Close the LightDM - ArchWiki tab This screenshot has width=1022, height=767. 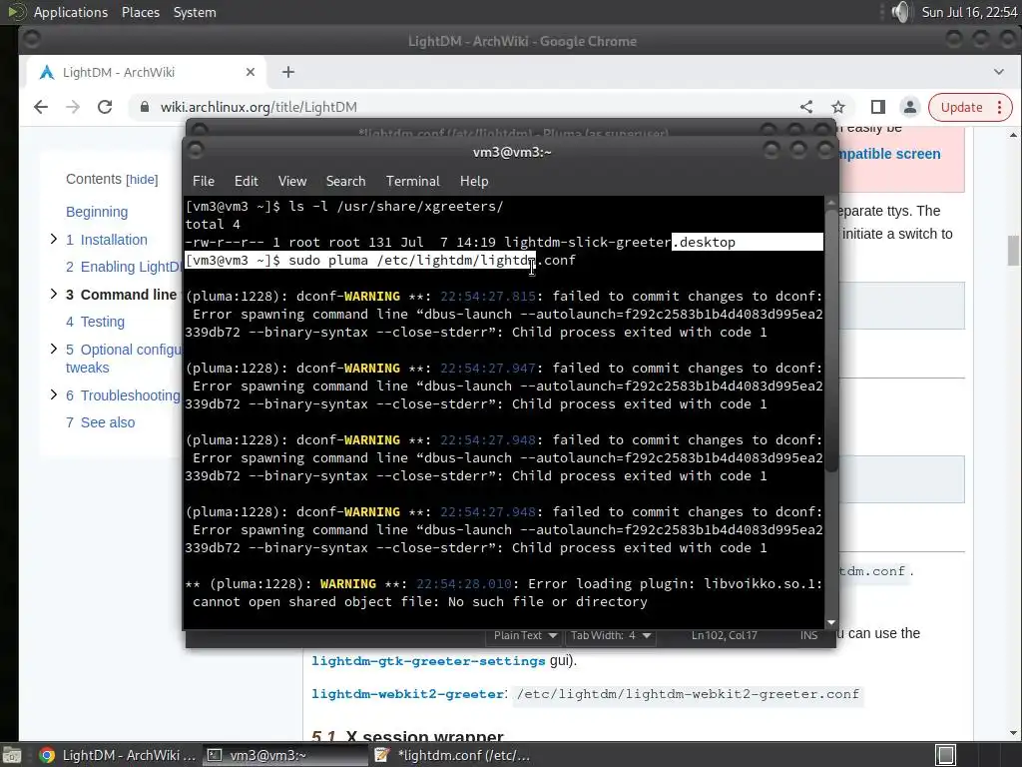tap(251, 72)
